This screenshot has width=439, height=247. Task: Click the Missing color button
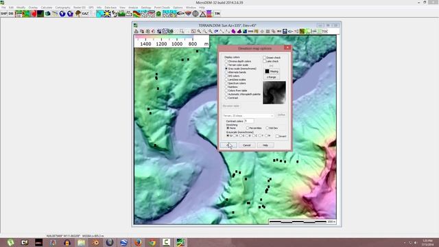coord(272,71)
